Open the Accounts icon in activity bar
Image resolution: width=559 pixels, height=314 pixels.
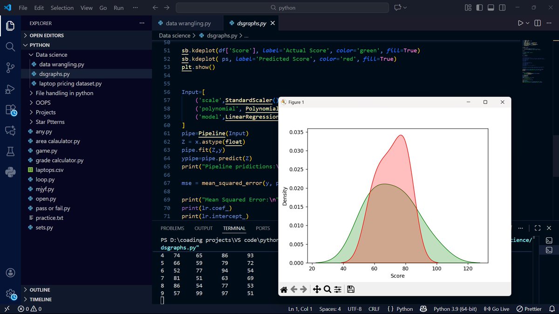[x=10, y=273]
